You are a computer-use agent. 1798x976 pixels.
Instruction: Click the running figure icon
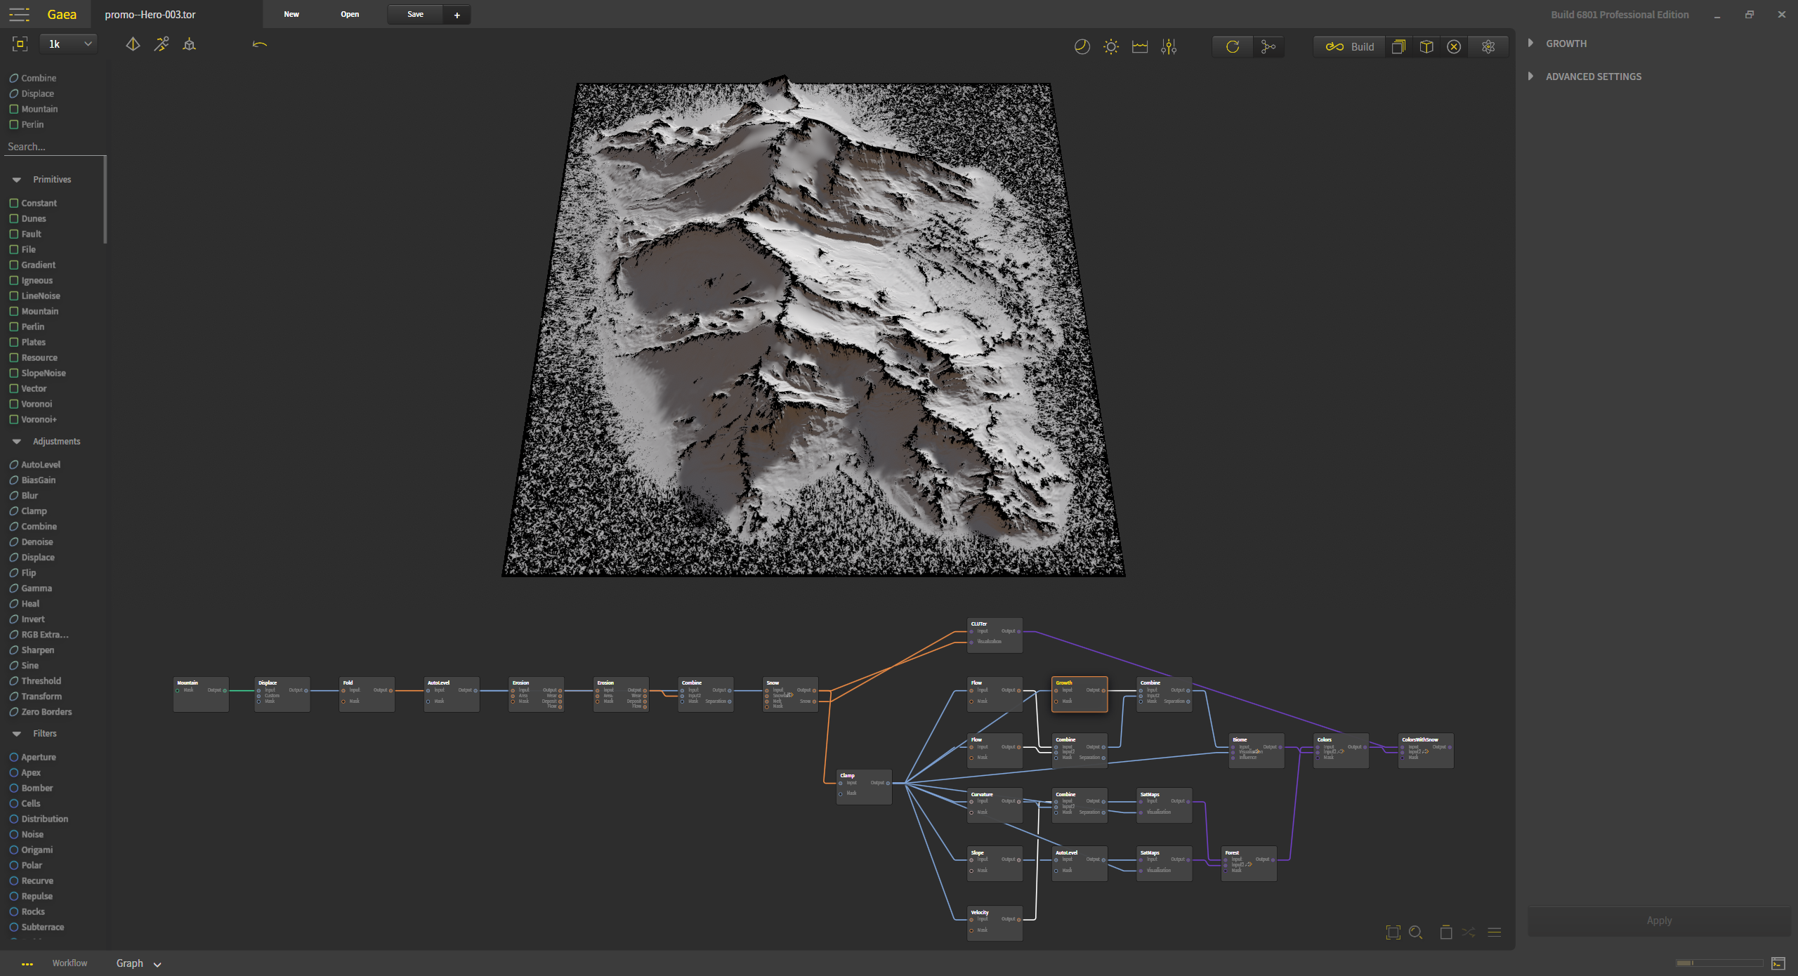pos(162,44)
